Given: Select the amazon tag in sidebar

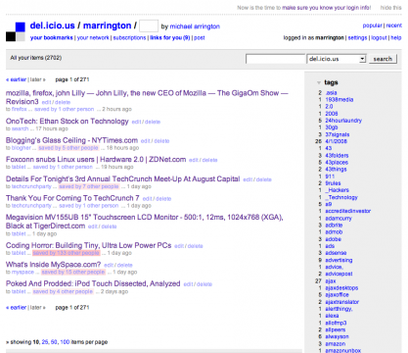Looking at the screenshot, I should coord(335,344).
